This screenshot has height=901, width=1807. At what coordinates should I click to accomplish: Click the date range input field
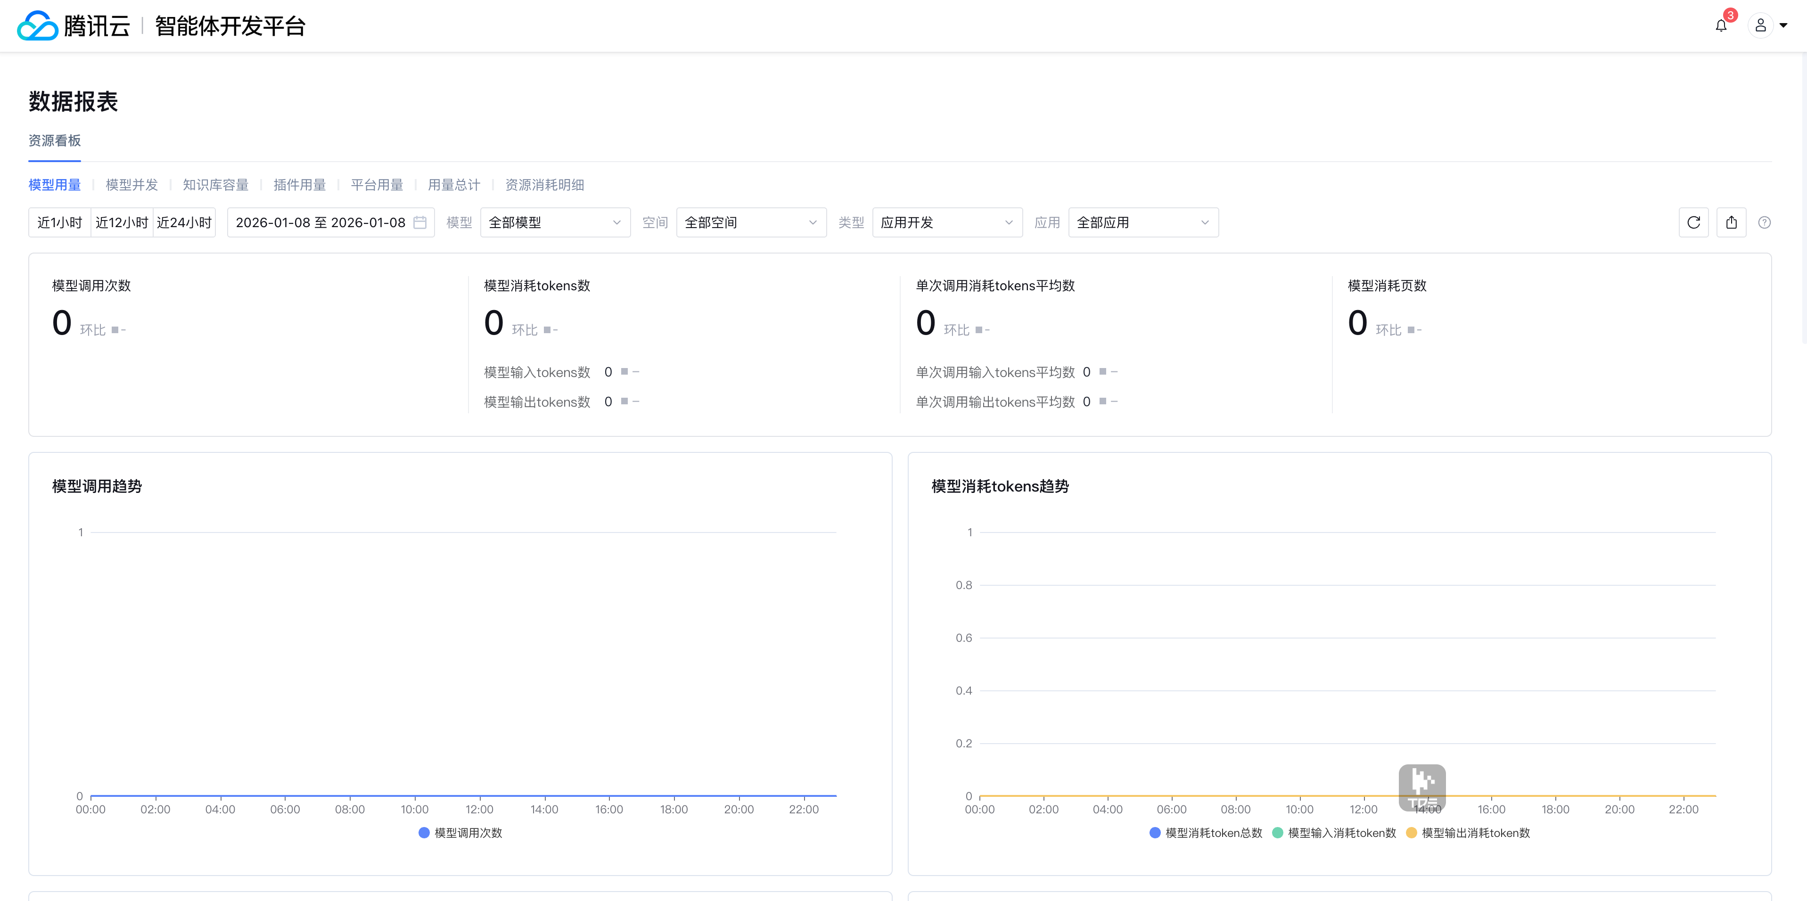click(x=320, y=222)
